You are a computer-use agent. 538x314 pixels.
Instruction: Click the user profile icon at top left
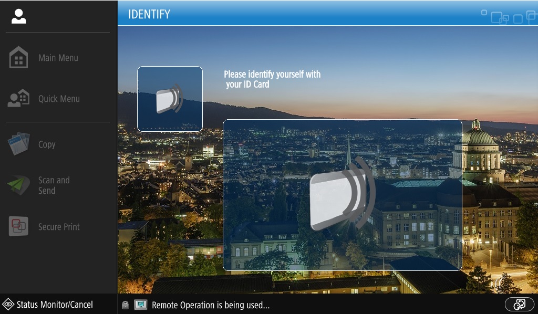18,16
